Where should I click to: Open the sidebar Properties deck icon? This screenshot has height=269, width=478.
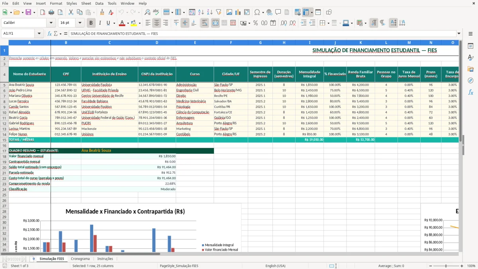pyautogui.click(x=470, y=46)
